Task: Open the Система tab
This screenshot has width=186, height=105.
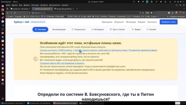Action: [40, 29]
